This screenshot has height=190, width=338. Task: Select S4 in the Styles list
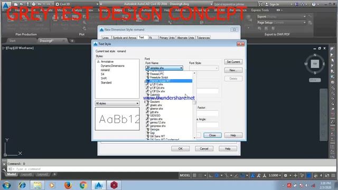pyautogui.click(x=102, y=74)
